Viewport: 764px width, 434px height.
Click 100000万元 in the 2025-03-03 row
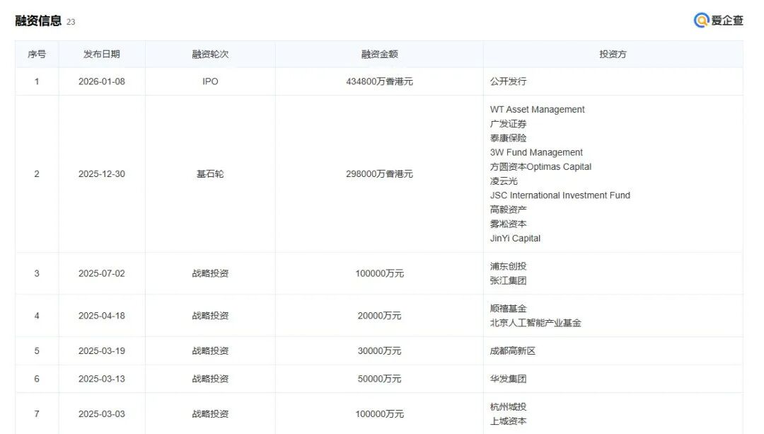[380, 414]
